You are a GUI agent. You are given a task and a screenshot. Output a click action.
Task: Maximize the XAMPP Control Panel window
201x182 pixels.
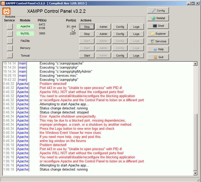coord(193,3)
